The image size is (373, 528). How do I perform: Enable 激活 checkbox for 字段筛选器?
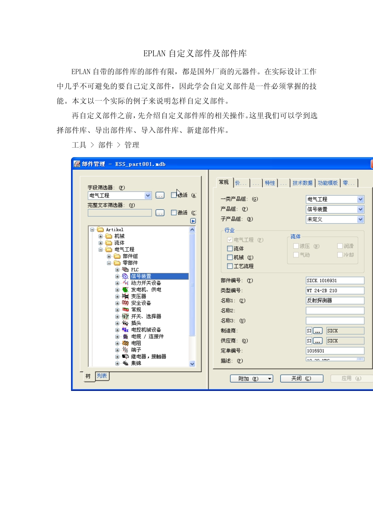174,195
